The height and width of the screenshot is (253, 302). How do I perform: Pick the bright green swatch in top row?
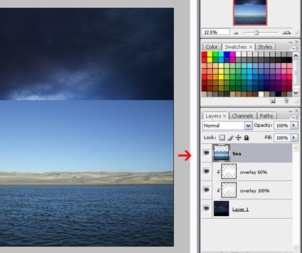[x=215, y=54]
